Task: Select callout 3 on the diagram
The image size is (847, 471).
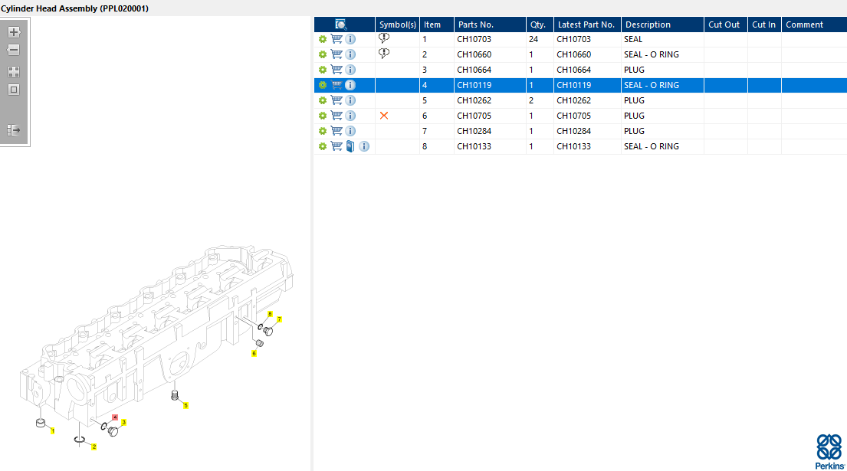Action: [123, 423]
